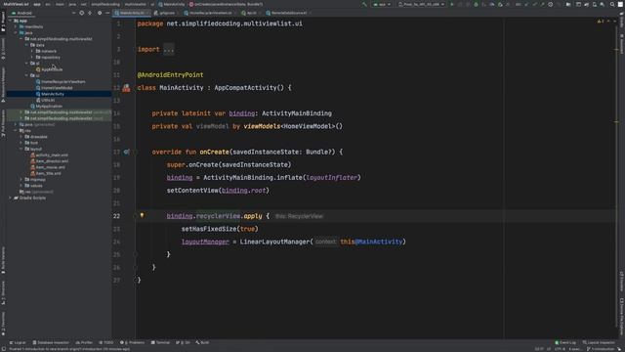Viewport: 625px width, 352px height.
Task: Expand the network package
Action: pyautogui.click(x=32, y=51)
